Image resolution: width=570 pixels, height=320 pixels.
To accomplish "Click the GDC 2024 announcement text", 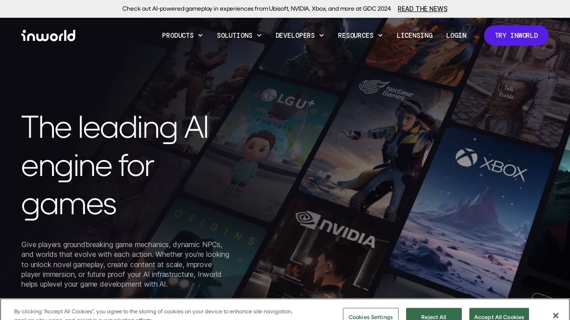I will click(256, 9).
